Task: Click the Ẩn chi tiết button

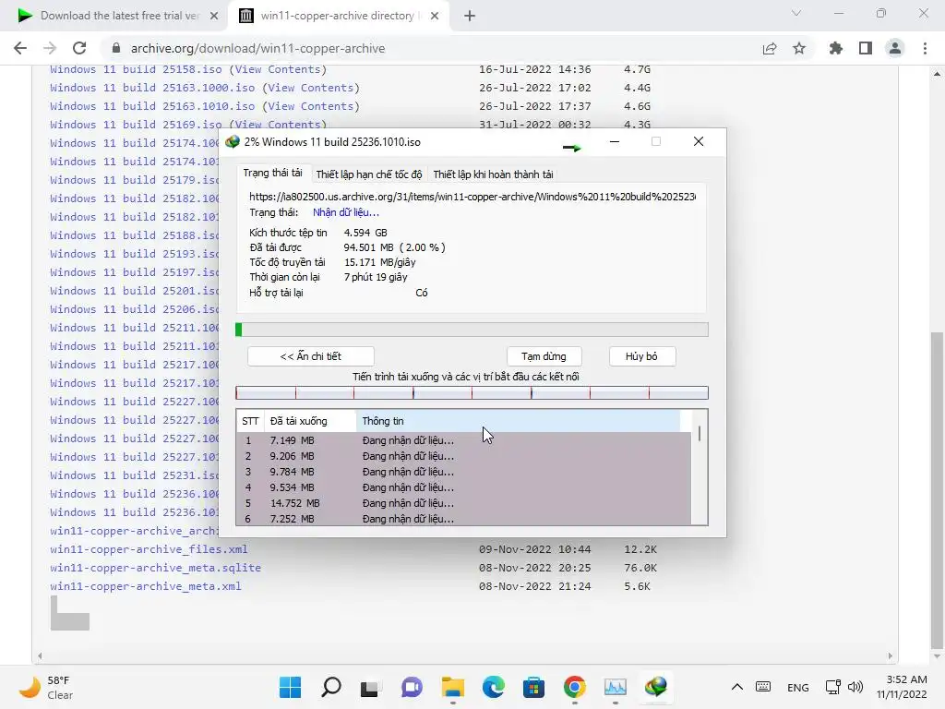Action: pyautogui.click(x=310, y=356)
